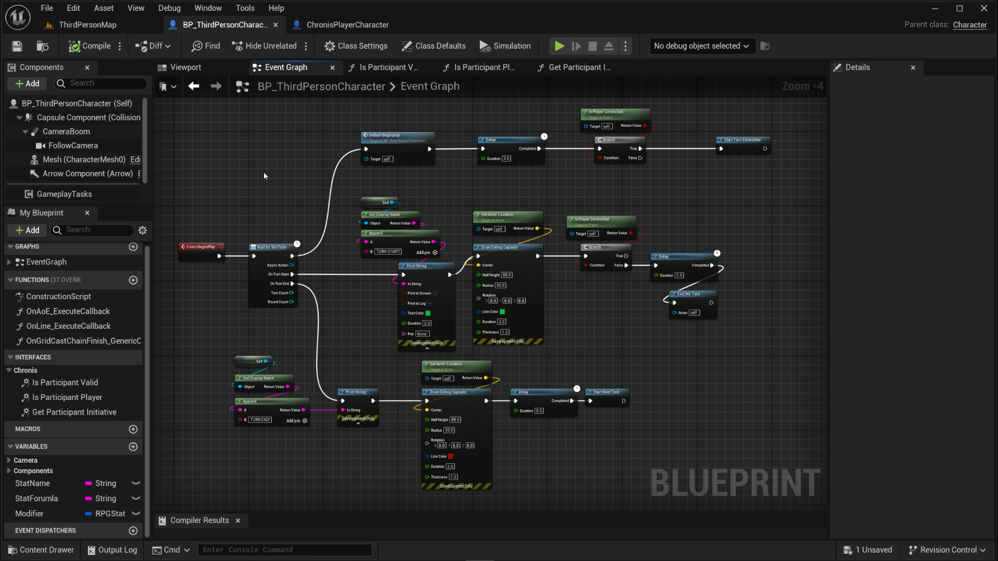Open the Debug menu

(169, 8)
